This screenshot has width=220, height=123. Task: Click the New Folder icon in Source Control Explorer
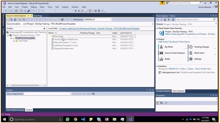[x=20, y=20]
